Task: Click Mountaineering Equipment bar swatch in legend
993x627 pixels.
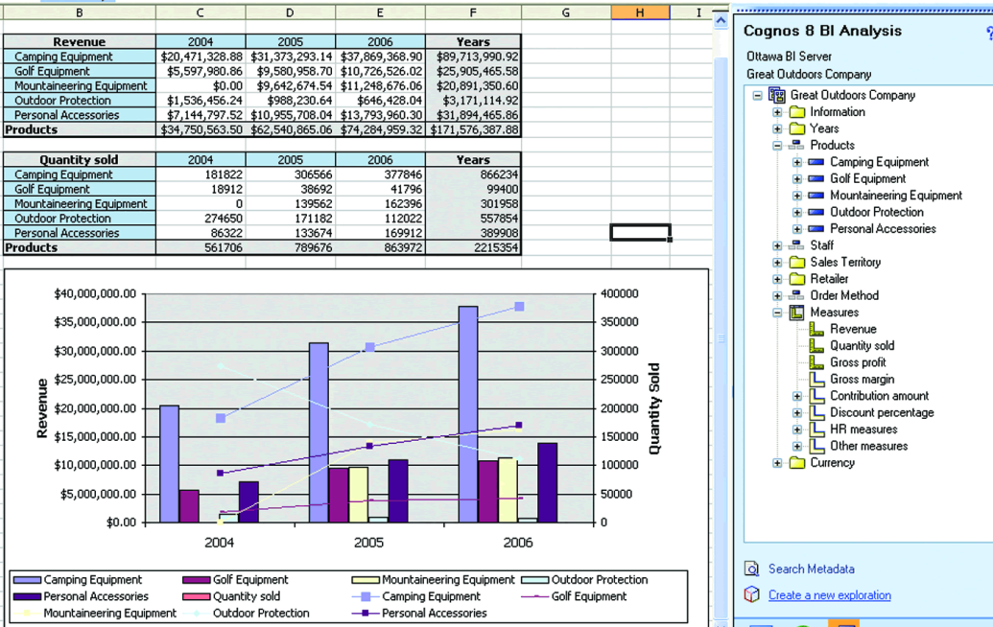Action: [366, 580]
